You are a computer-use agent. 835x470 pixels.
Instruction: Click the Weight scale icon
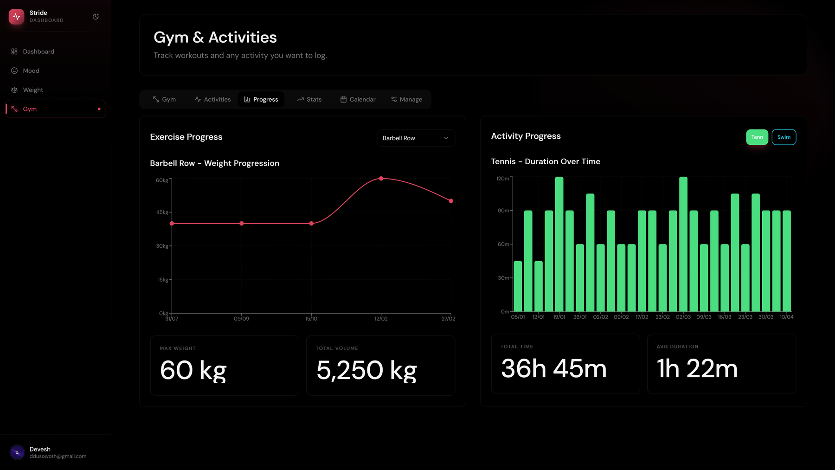[x=14, y=90]
